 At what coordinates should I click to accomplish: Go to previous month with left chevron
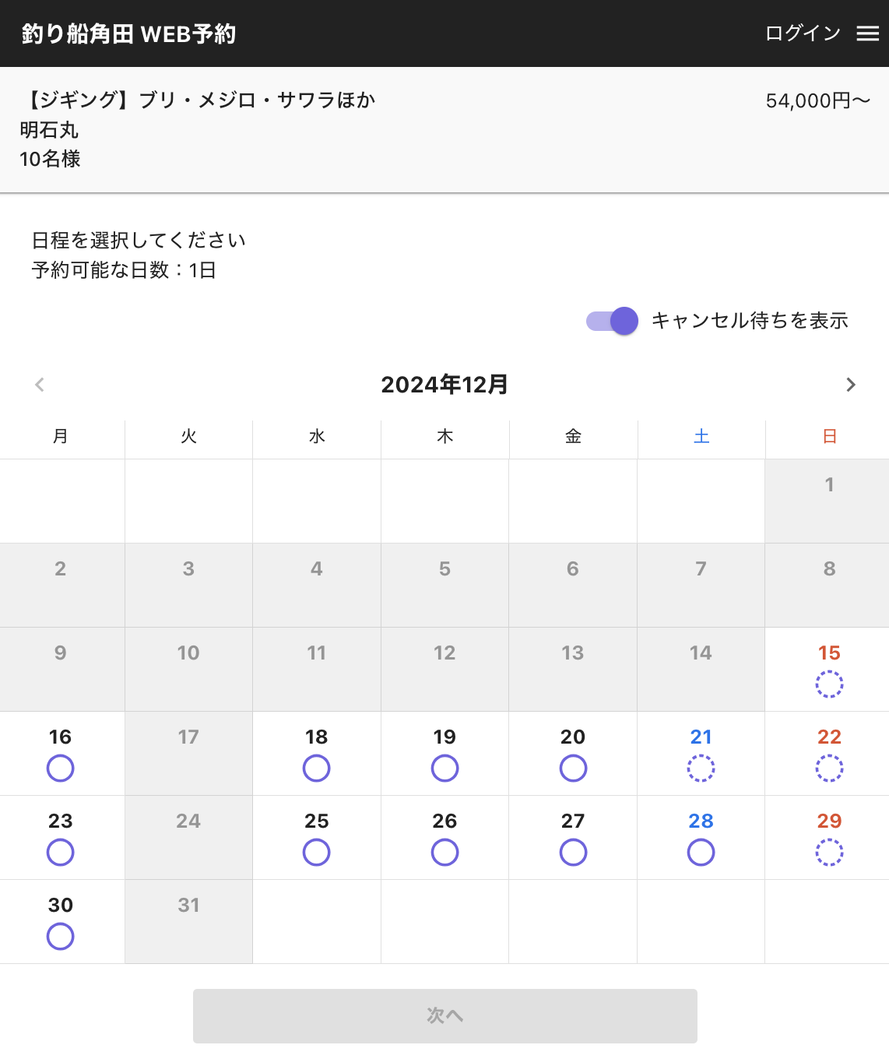[40, 385]
